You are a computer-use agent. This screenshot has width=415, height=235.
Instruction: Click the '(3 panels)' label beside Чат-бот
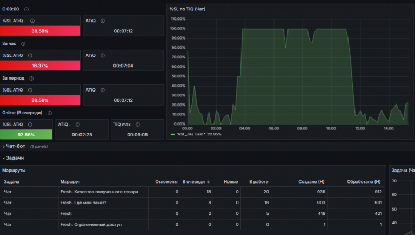[x=39, y=146]
